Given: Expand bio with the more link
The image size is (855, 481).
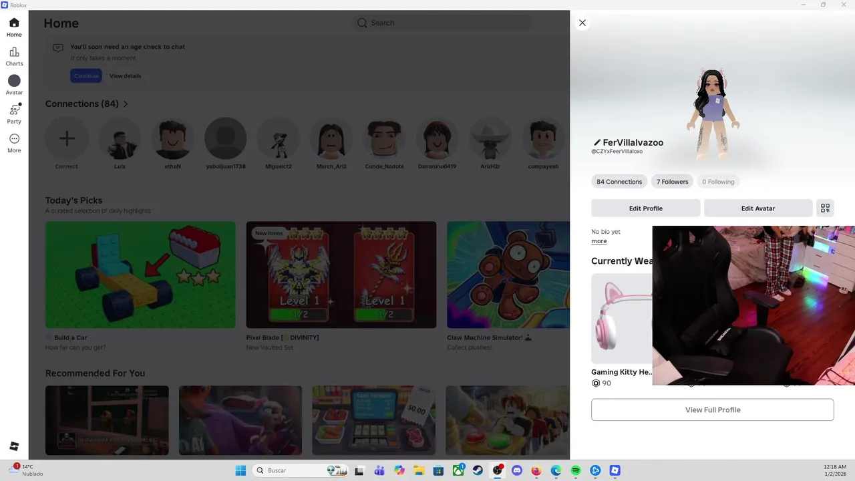Looking at the screenshot, I should tap(599, 241).
